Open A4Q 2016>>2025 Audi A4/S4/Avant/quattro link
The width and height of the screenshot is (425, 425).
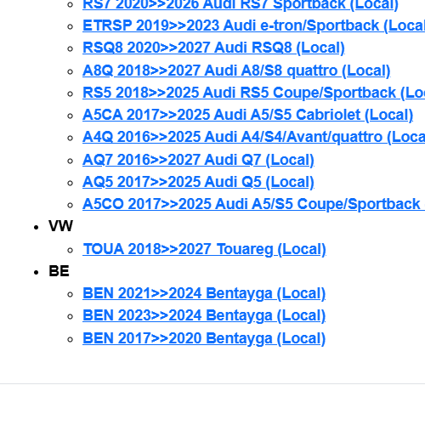pyautogui.click(x=253, y=137)
